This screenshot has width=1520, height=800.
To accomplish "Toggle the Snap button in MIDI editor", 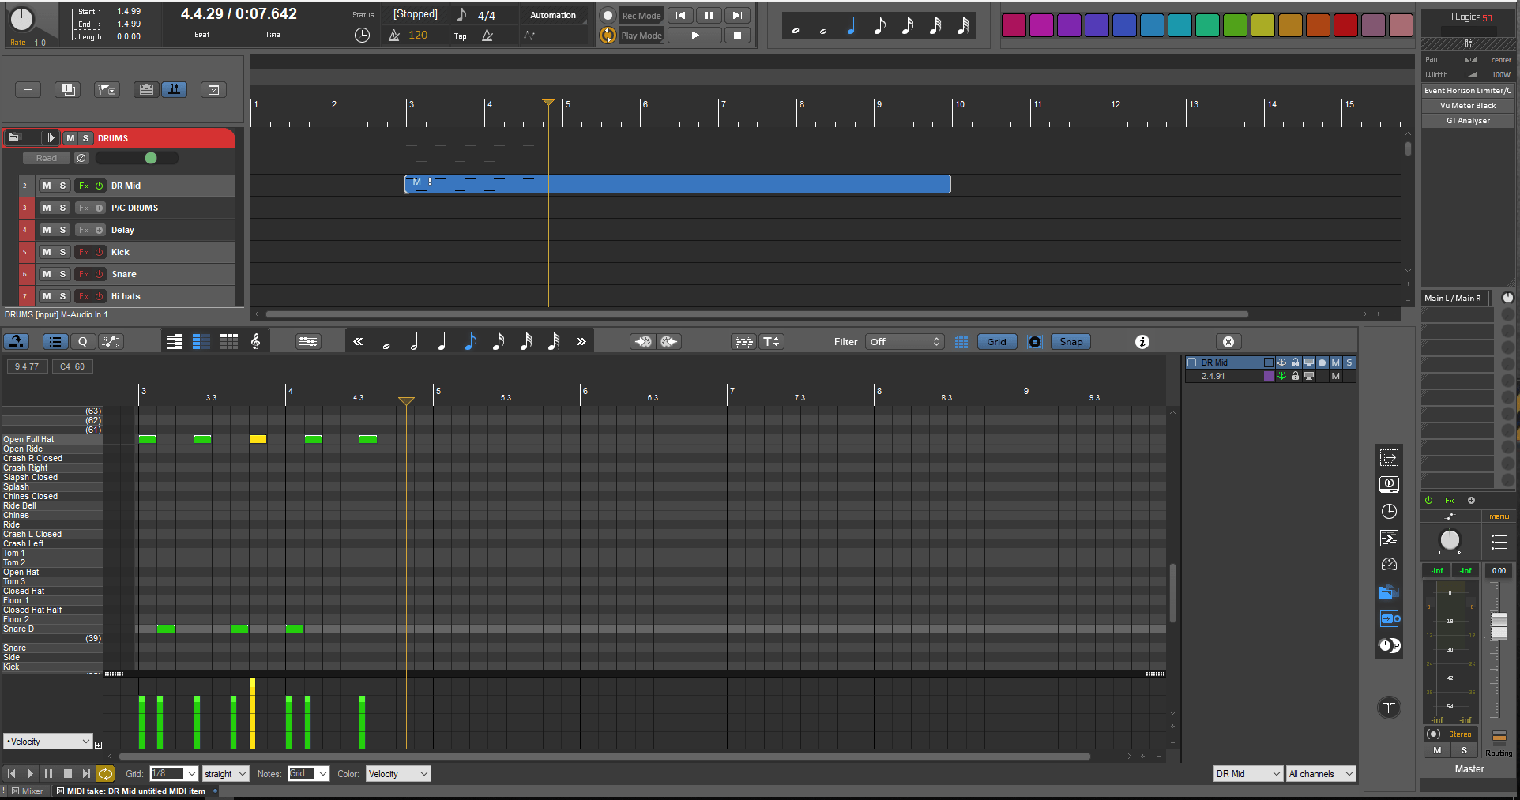I will [x=1070, y=342].
